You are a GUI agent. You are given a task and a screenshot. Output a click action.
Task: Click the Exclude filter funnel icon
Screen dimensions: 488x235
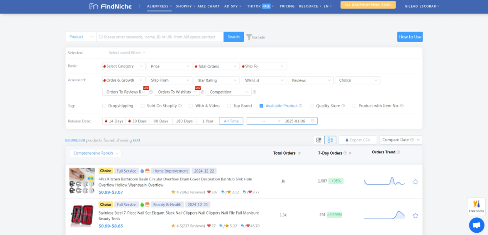(249, 37)
